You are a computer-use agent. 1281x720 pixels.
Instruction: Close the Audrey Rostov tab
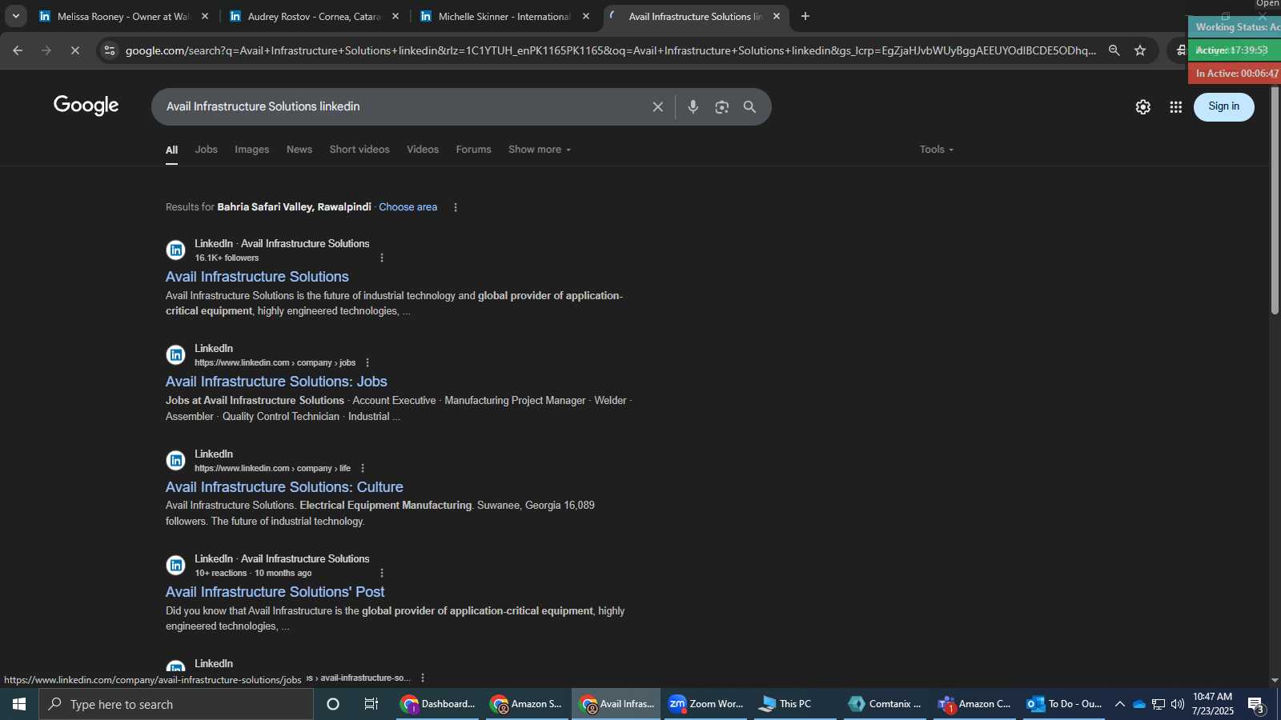click(396, 16)
